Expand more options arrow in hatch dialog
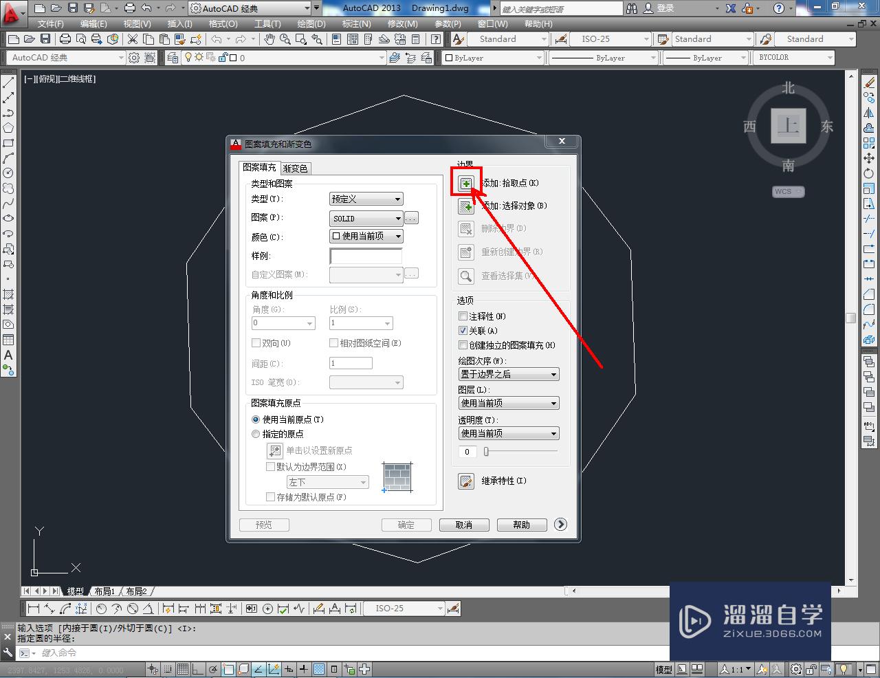Image resolution: width=880 pixels, height=678 pixels. pyautogui.click(x=560, y=525)
